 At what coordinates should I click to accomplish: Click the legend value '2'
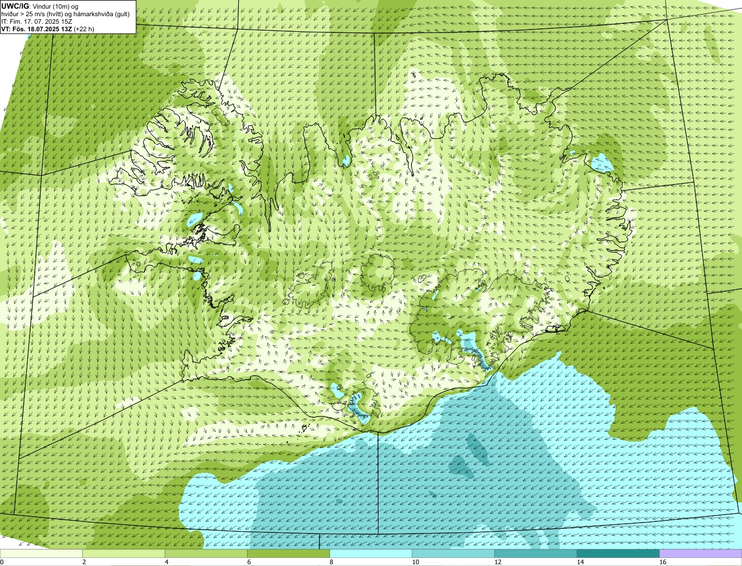[84, 562]
